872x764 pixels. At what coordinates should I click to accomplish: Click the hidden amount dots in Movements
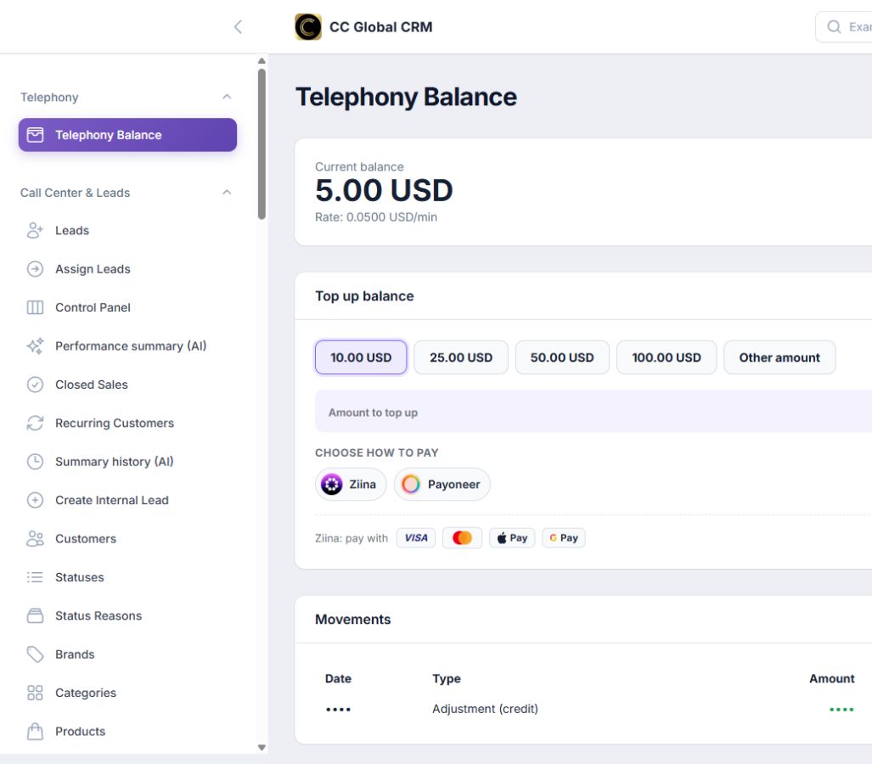coord(841,710)
